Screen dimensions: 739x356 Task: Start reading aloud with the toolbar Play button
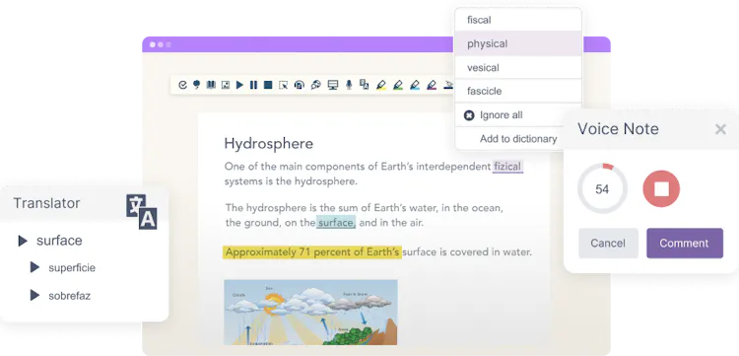(x=239, y=85)
